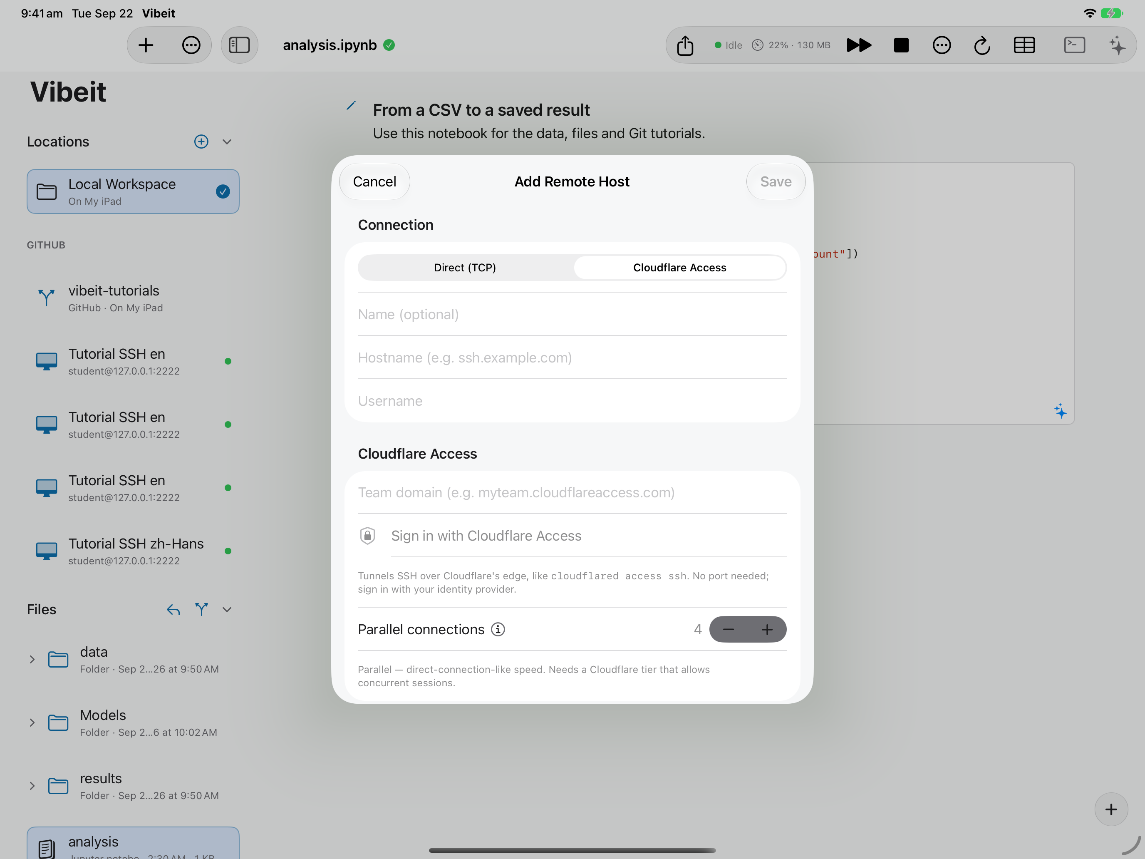Click the Local Workspace checkmark
Image resolution: width=1145 pixels, height=859 pixels.
pos(223,191)
